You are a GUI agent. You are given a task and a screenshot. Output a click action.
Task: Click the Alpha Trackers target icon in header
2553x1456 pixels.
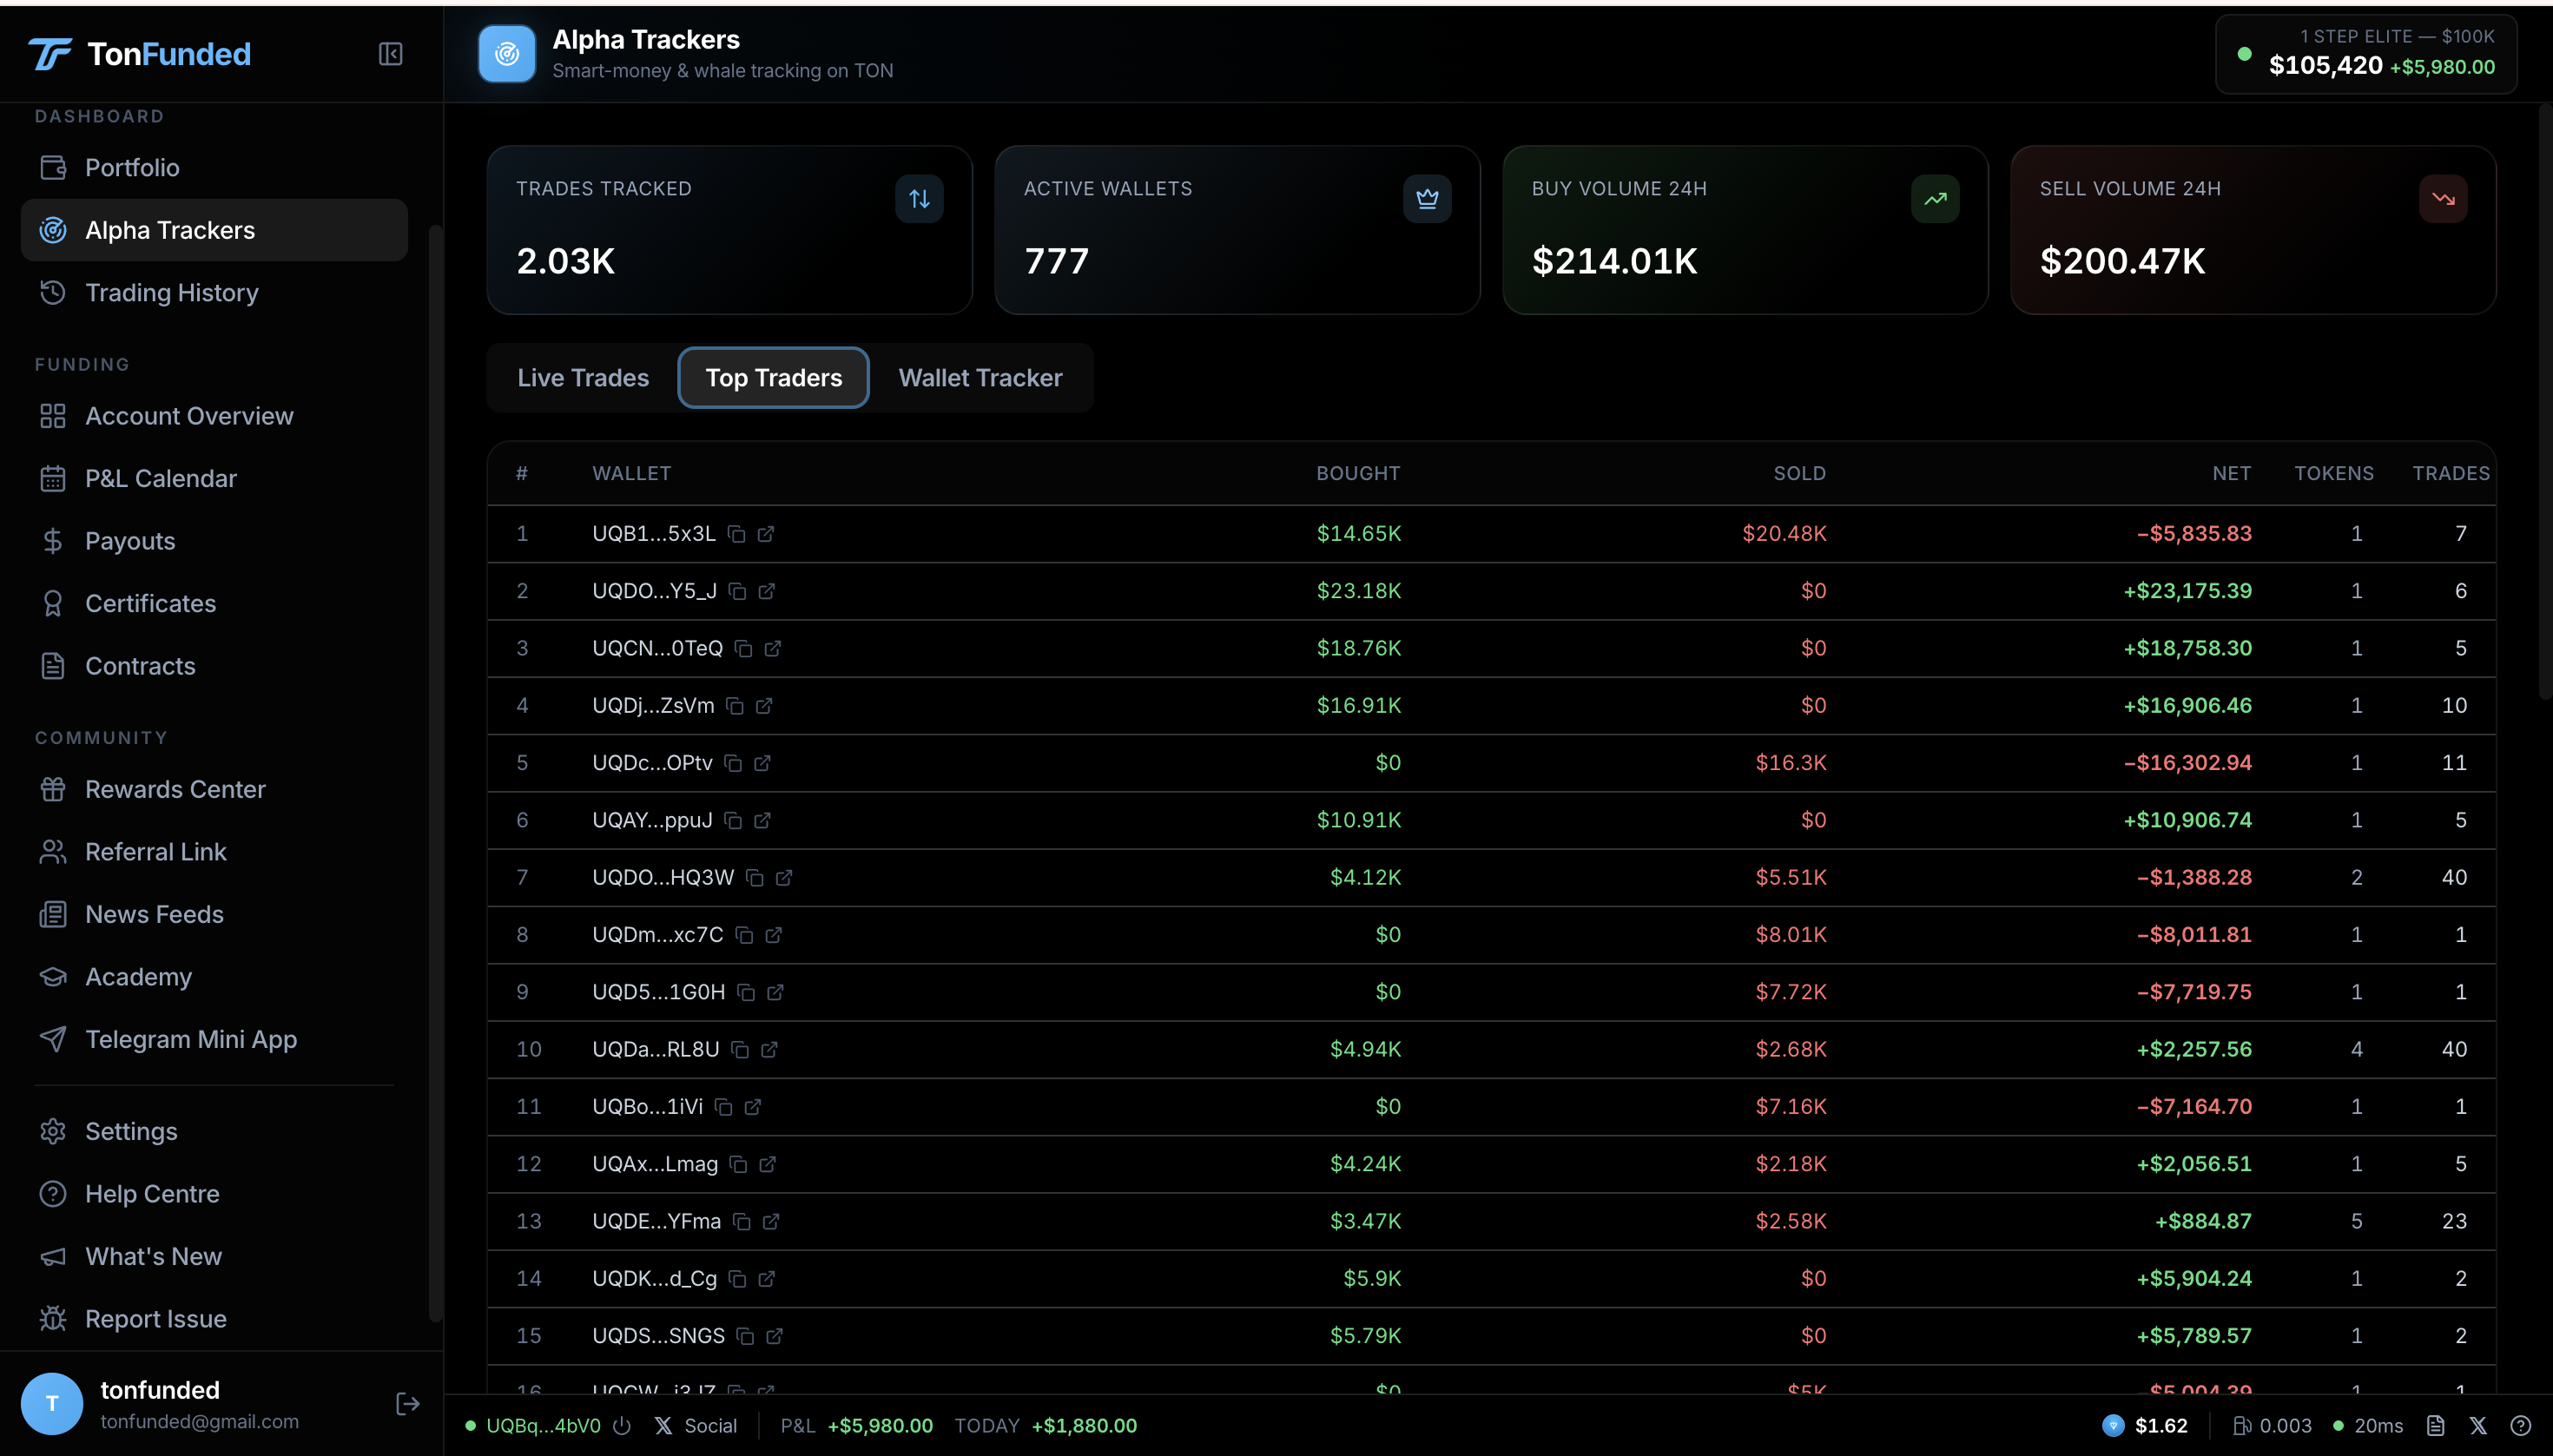(507, 54)
